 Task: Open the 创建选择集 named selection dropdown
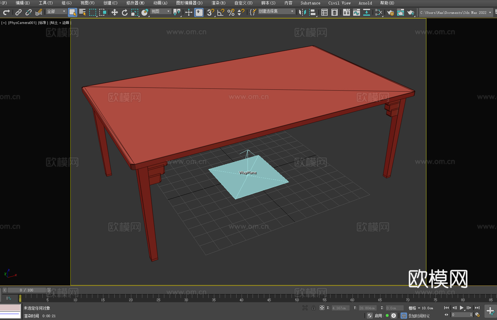click(276, 11)
